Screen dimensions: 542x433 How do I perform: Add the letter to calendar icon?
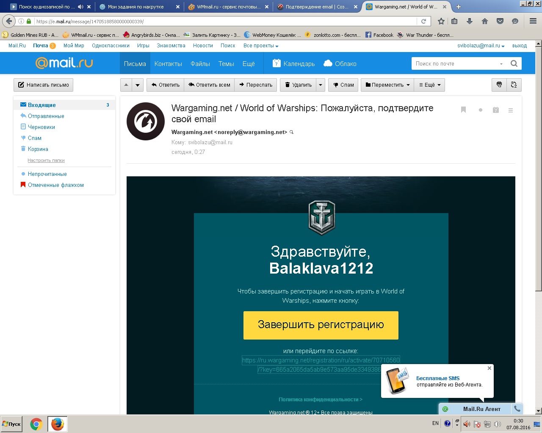[x=496, y=110]
